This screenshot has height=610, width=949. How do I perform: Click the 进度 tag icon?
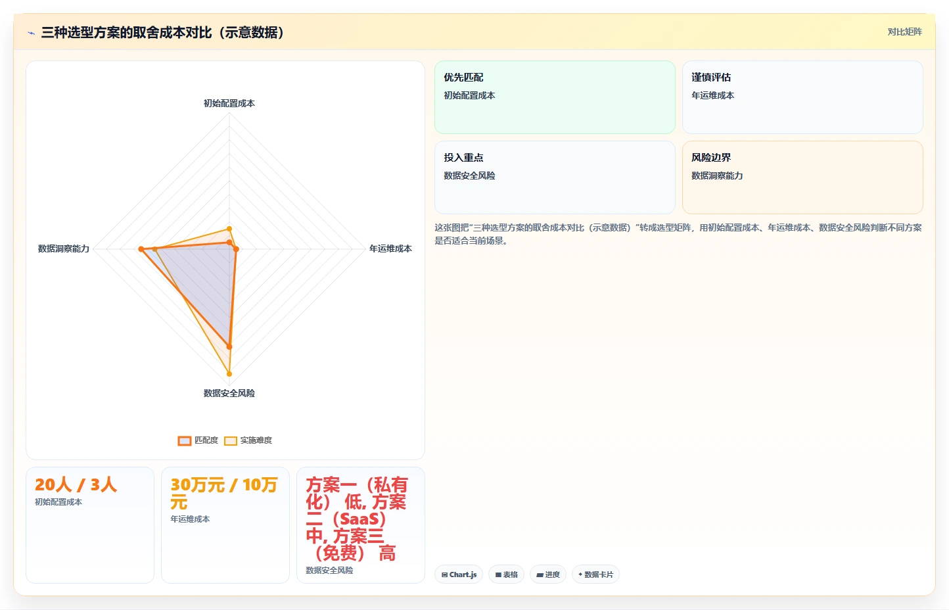coord(540,575)
